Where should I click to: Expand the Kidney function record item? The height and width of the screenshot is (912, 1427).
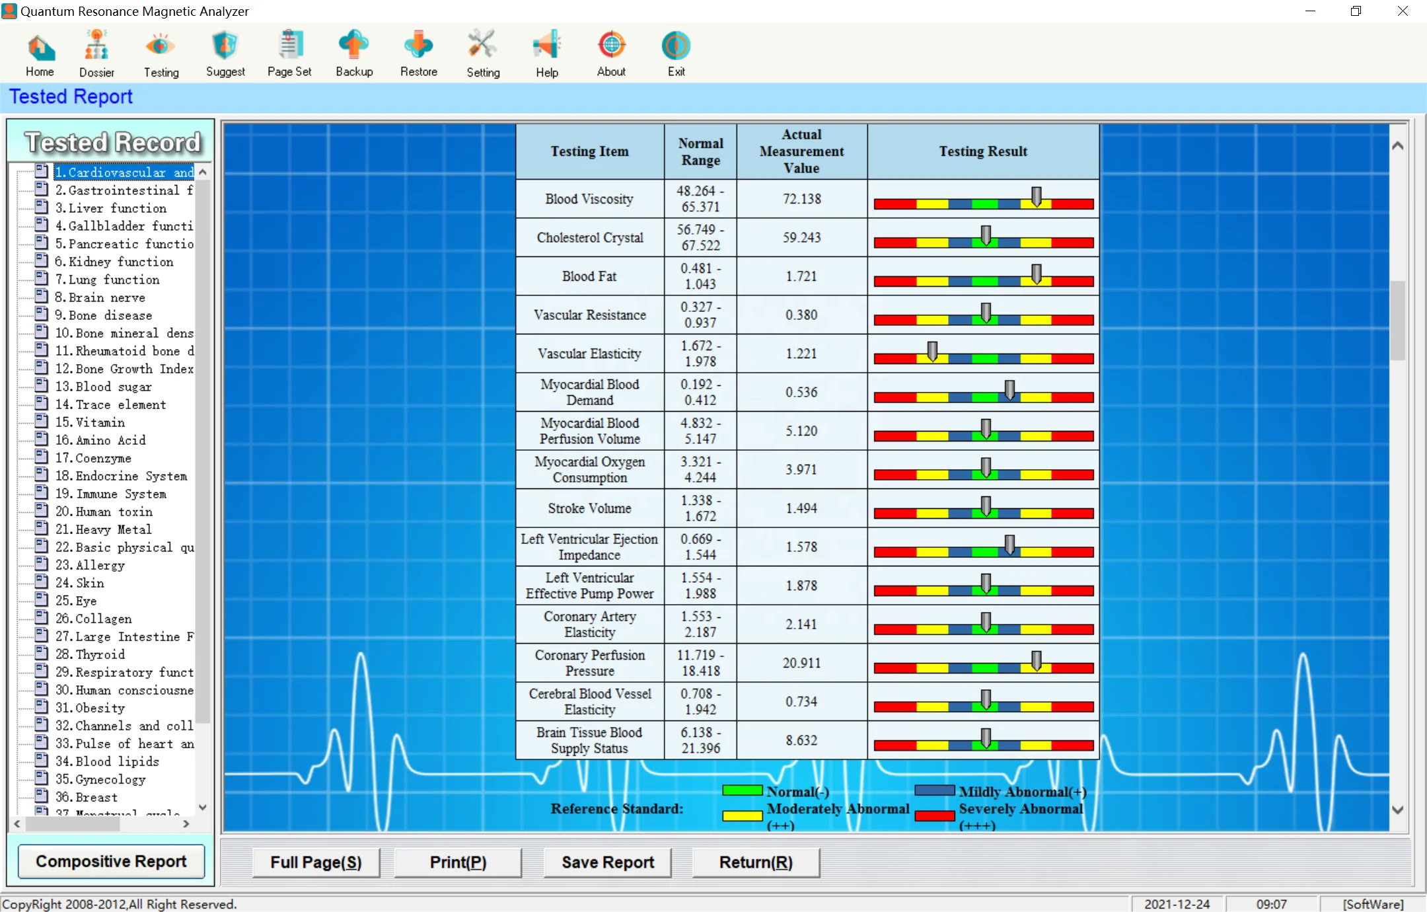pos(118,261)
